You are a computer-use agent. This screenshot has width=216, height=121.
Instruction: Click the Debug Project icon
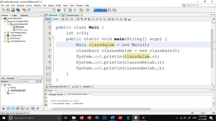coord(81,10)
